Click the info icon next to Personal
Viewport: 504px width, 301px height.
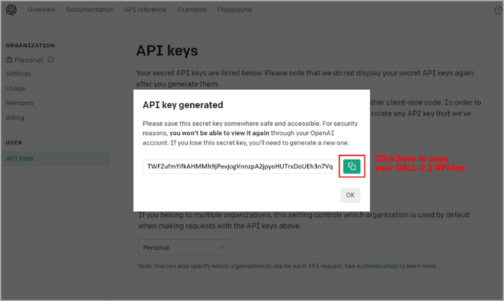(51, 60)
